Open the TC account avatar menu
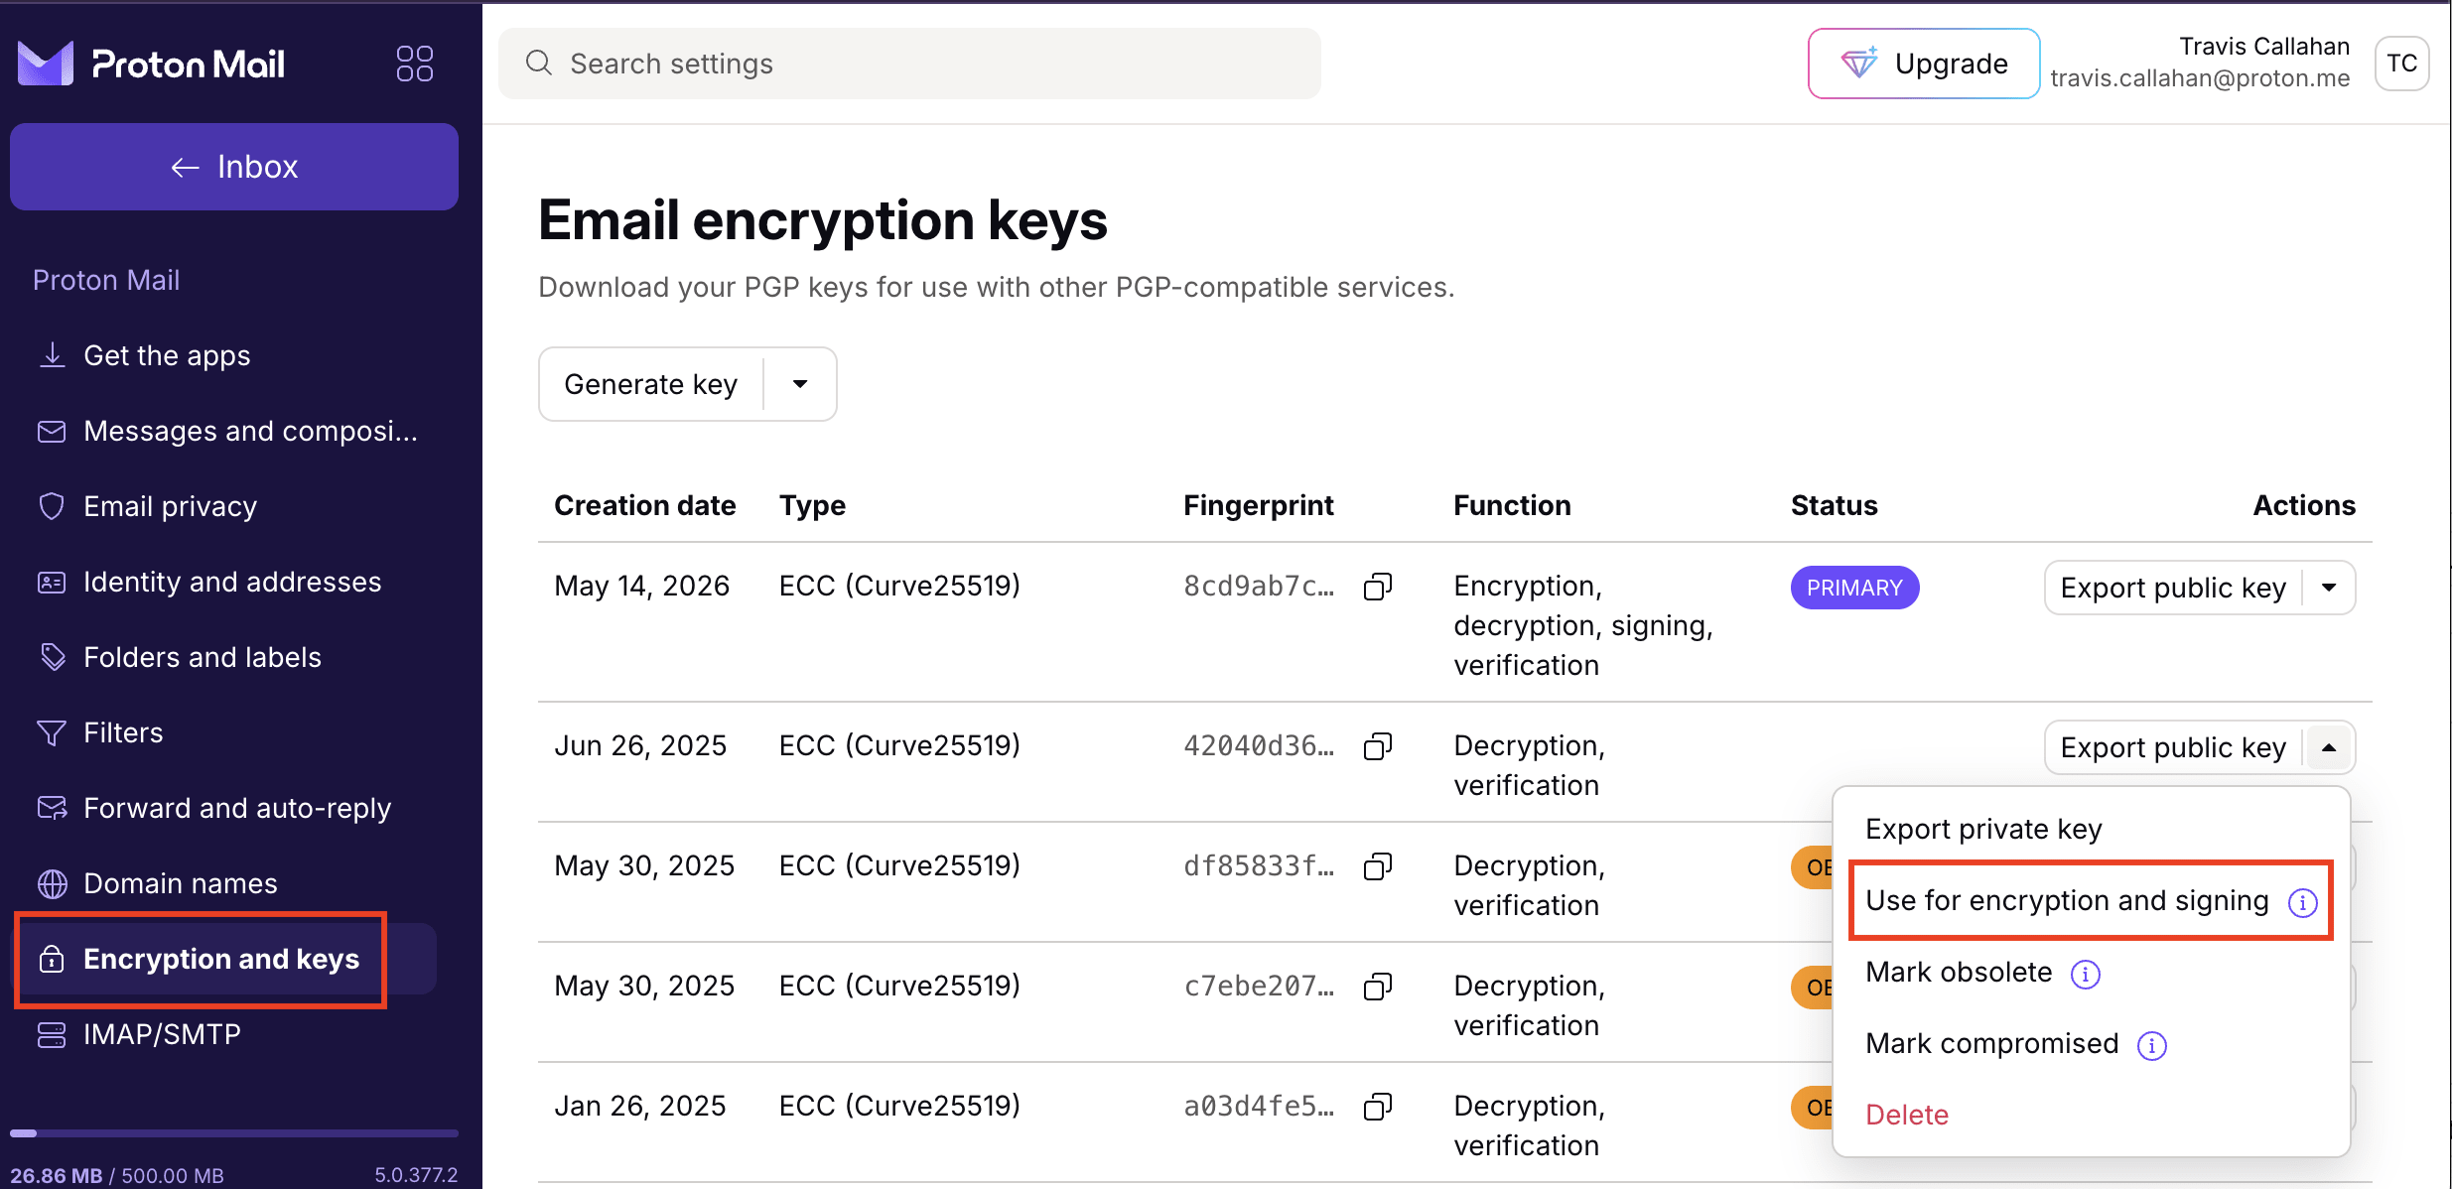Image resolution: width=2452 pixels, height=1189 pixels. 2401,64
